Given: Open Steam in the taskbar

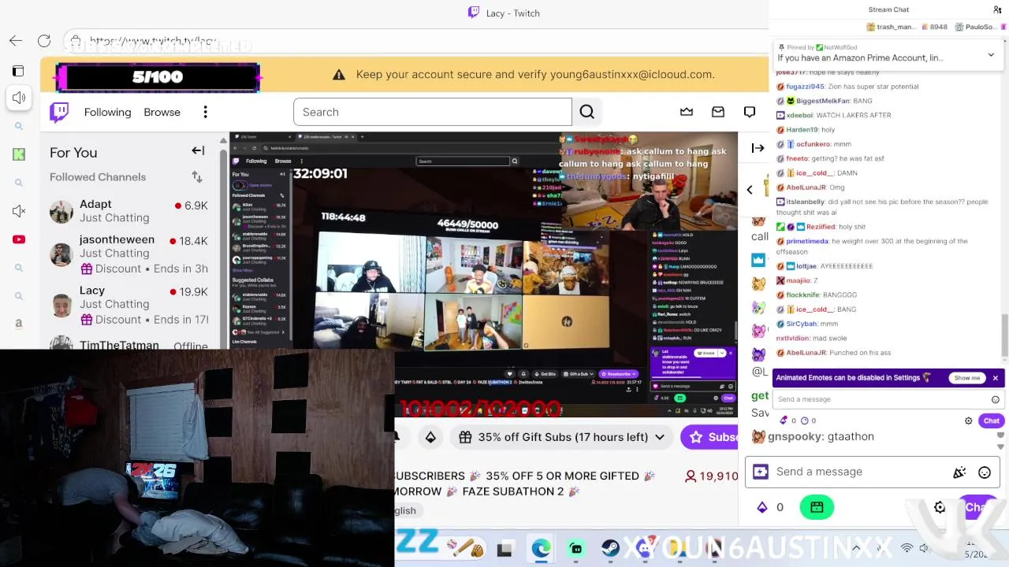Looking at the screenshot, I should coord(610,549).
